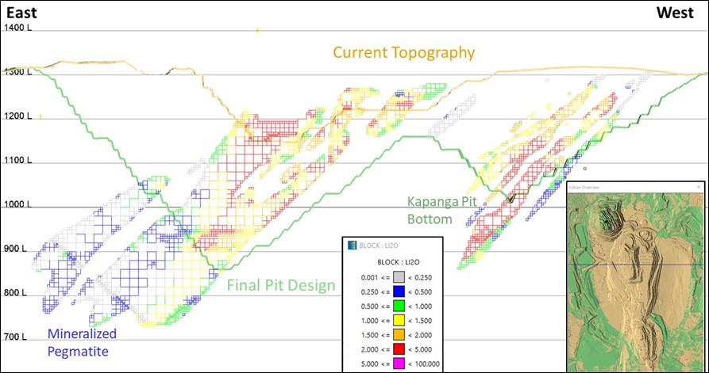Click the legend value '0.001 <='
Image resolution: width=709 pixels, height=373 pixels.
point(376,277)
